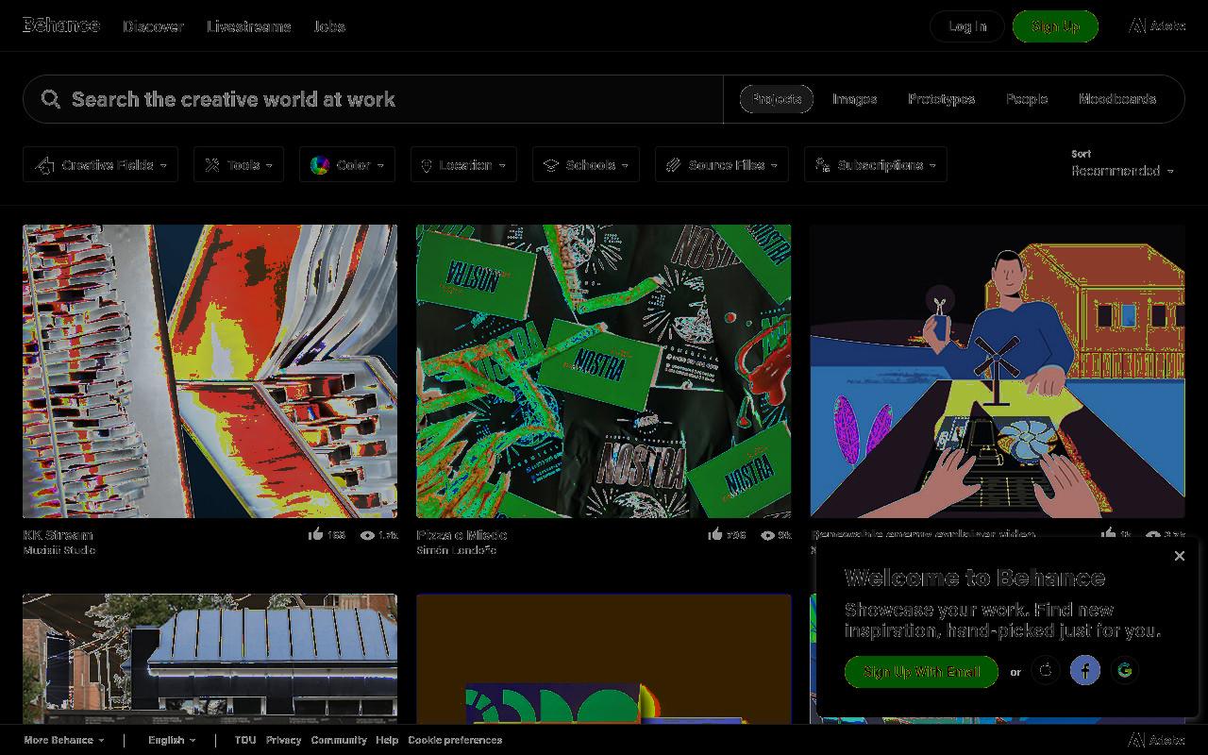Image resolution: width=1208 pixels, height=755 pixels.
Task: Close the Welcome to Behance popup
Action: click(x=1179, y=556)
